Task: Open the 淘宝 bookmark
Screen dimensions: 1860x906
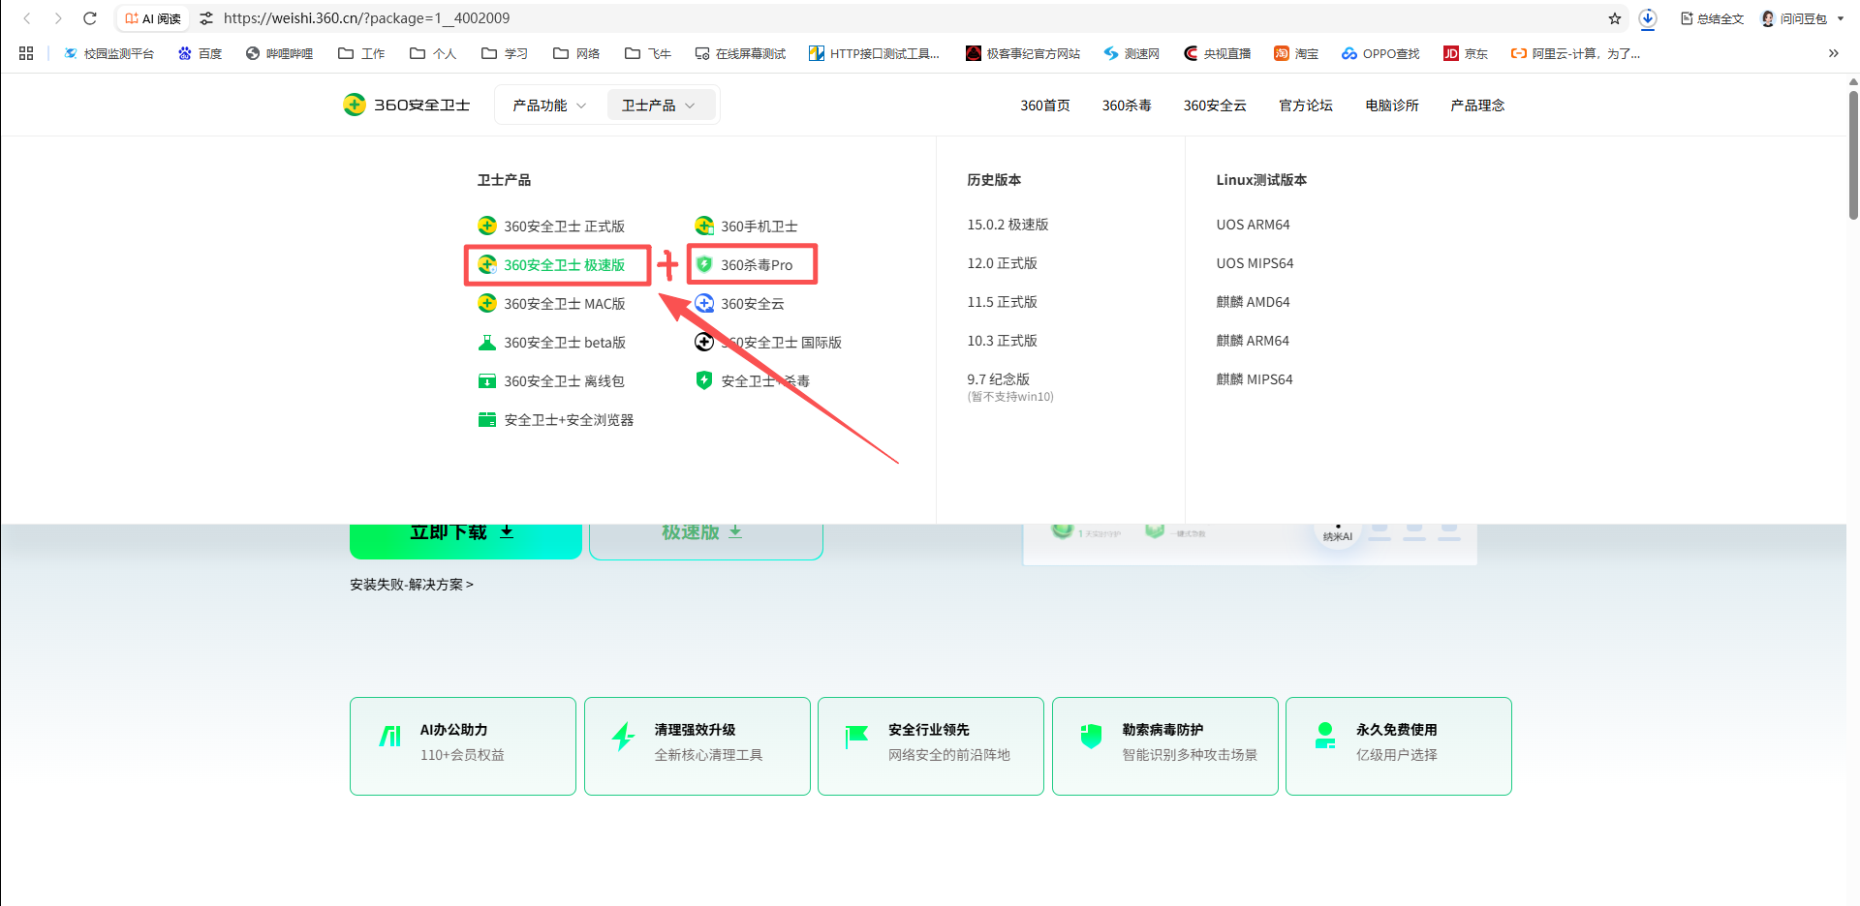Action: [x=1296, y=53]
